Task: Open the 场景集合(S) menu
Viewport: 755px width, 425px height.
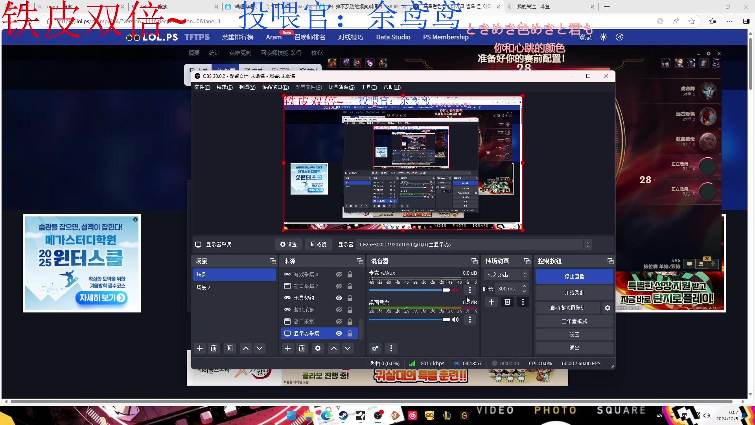Action: [341, 87]
